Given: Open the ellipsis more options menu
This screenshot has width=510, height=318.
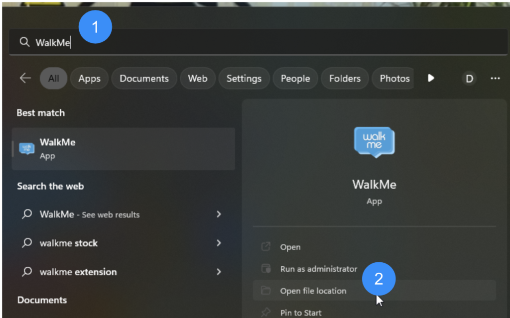Looking at the screenshot, I should (496, 78).
